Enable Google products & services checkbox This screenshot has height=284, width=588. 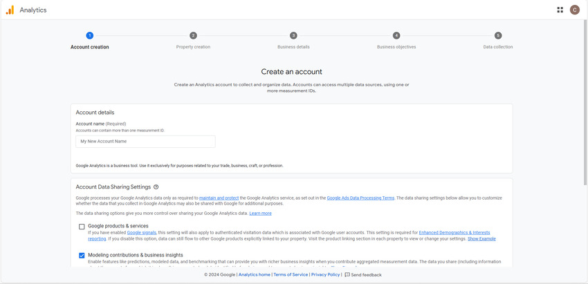tap(82, 227)
